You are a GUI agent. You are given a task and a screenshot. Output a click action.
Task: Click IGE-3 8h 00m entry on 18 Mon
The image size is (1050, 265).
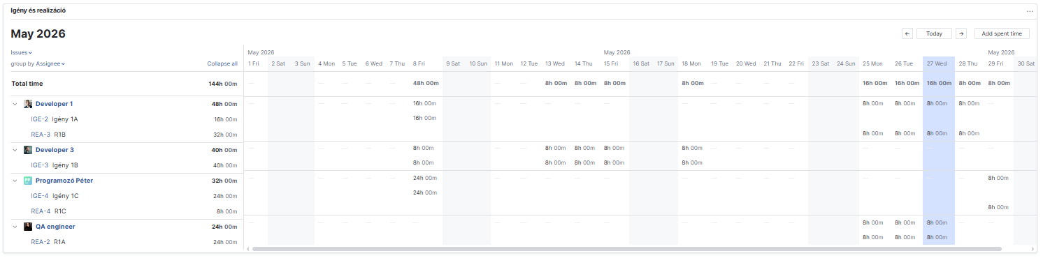(692, 162)
